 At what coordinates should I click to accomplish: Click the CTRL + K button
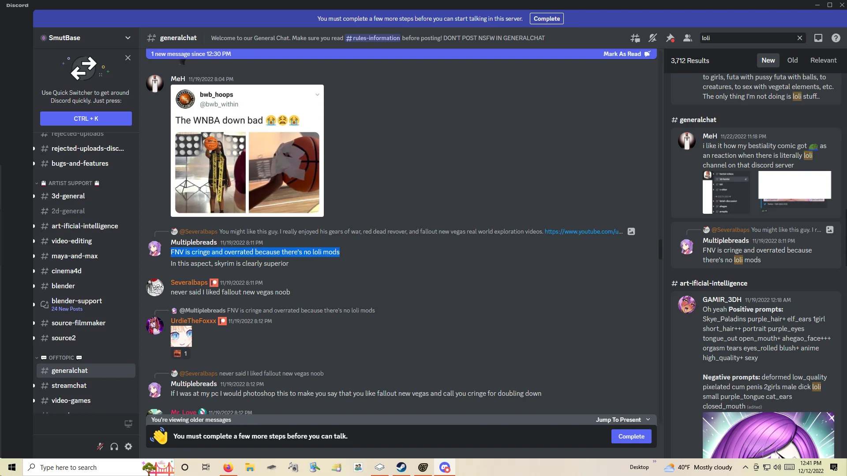86,119
